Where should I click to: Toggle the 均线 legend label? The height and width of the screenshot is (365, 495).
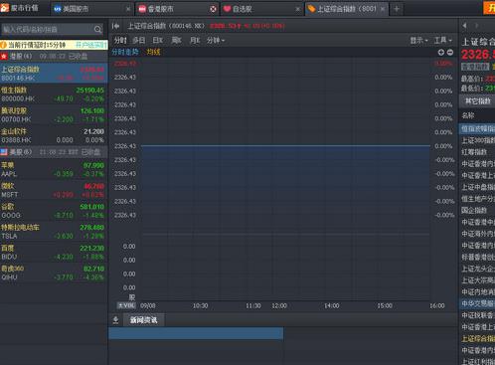[x=153, y=52]
